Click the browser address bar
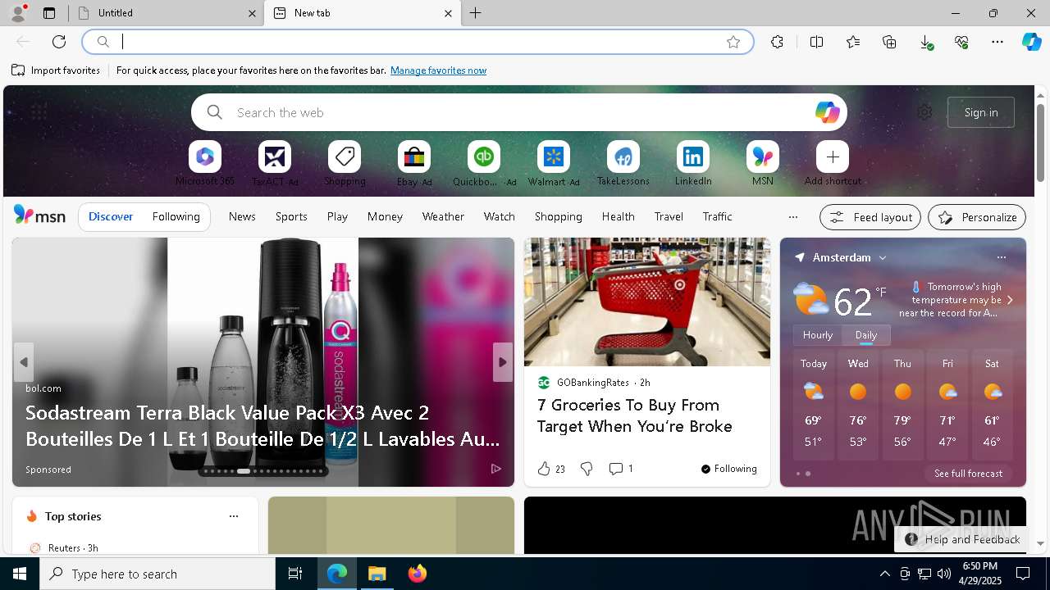The width and height of the screenshot is (1050, 590). [x=418, y=42]
